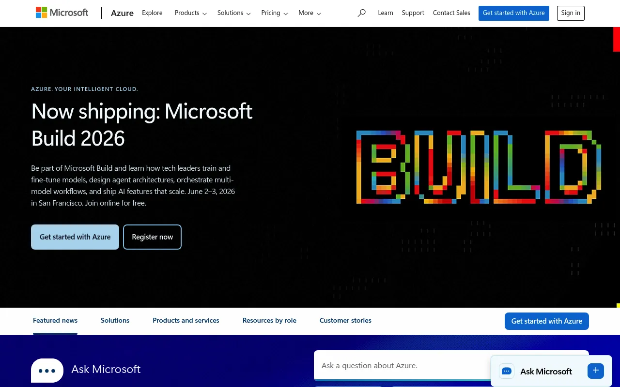This screenshot has width=620, height=387.
Task: Switch to Featured news tab
Action: click(55, 321)
